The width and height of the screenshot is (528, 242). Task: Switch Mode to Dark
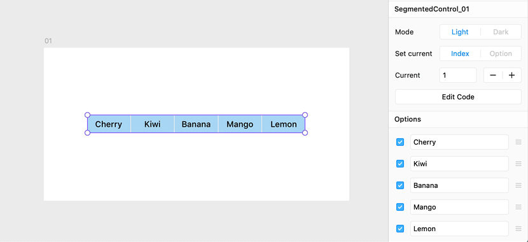point(501,32)
